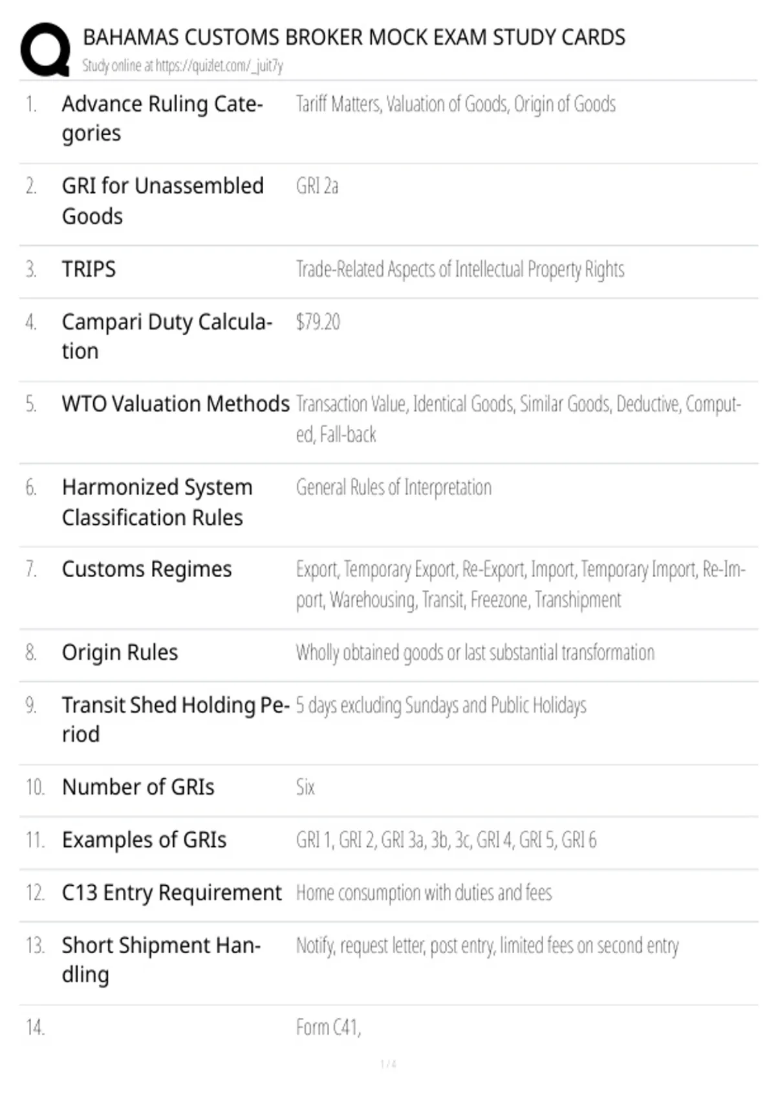
Task: Click the 'GRI 2a' definition text
Action: click(317, 186)
